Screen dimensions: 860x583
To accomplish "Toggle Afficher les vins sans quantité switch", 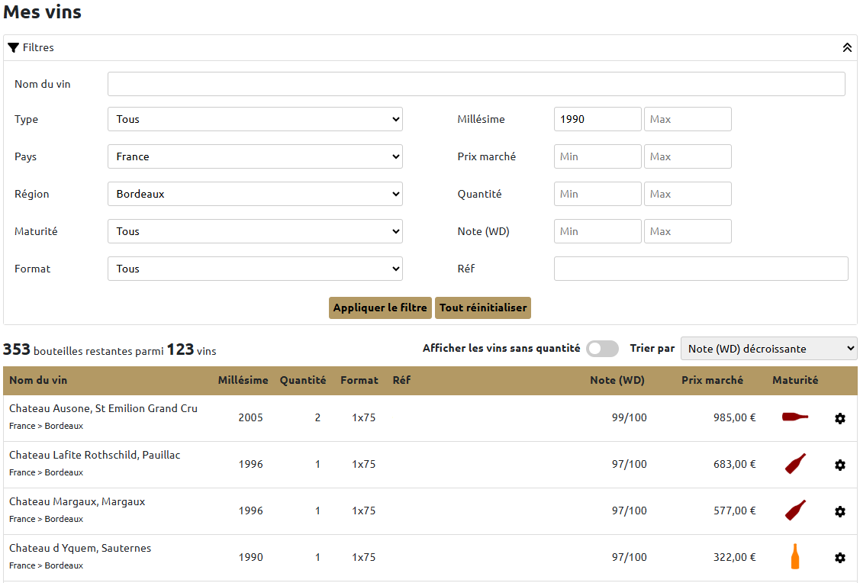I will 602,349.
